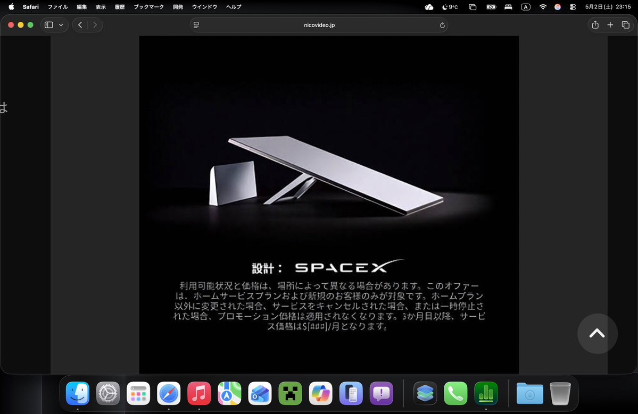Click the cloud status menu bar icon
638x414 pixels.
tap(429, 7)
